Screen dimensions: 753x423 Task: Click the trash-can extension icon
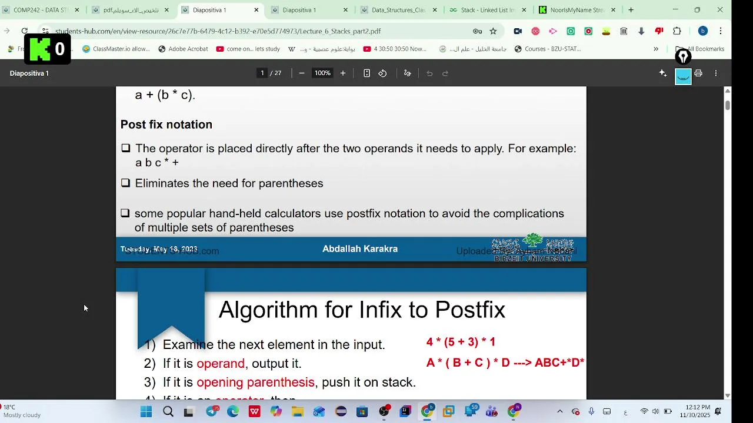tap(624, 31)
